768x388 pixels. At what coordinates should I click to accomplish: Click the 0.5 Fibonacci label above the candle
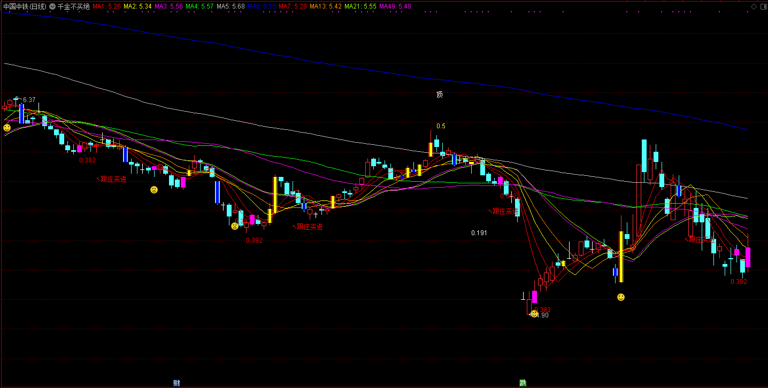[441, 126]
